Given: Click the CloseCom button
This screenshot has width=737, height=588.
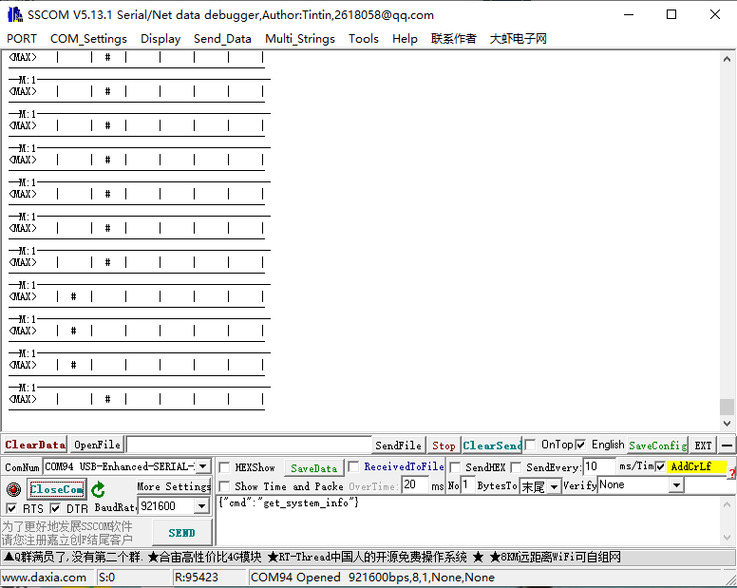Looking at the screenshot, I should pos(56,489).
